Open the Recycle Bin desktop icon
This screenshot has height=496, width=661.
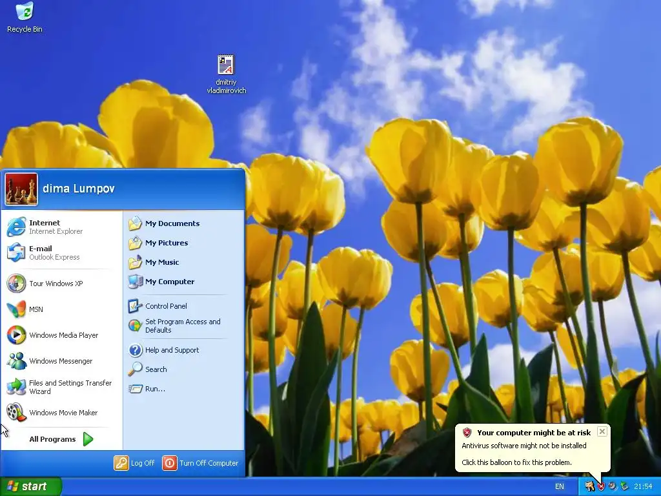tap(25, 17)
